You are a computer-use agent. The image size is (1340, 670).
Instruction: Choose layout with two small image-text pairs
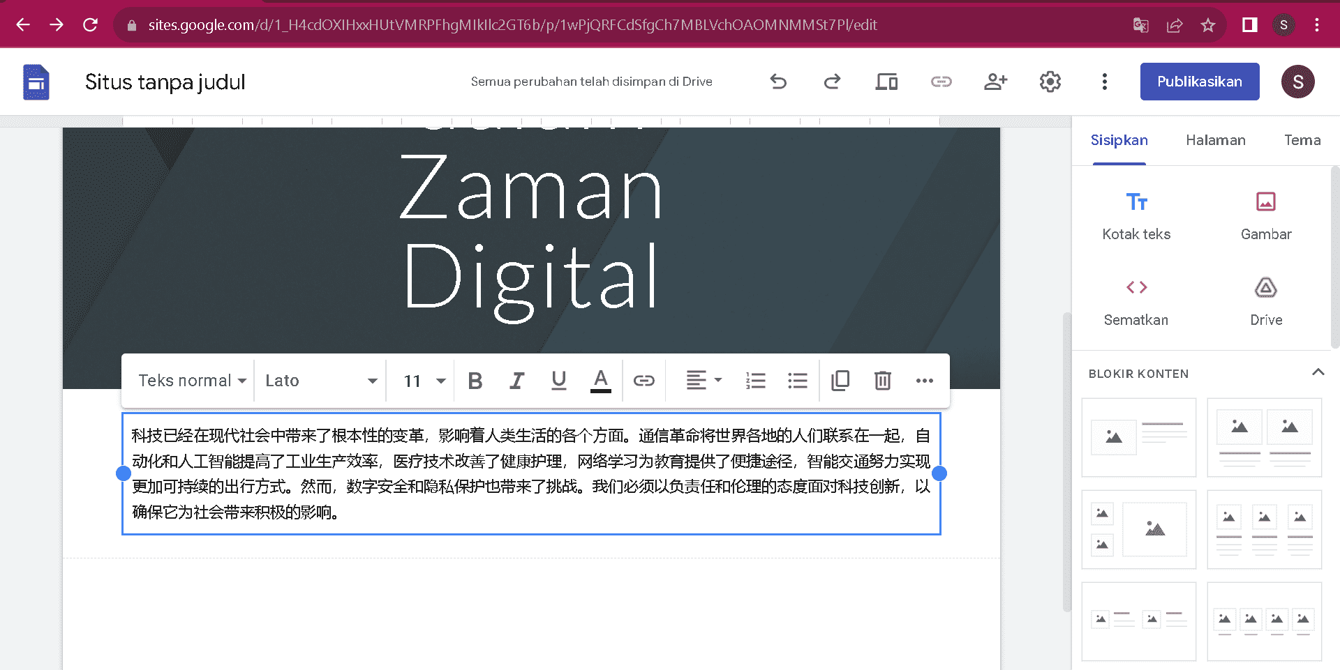pyautogui.click(x=1139, y=622)
